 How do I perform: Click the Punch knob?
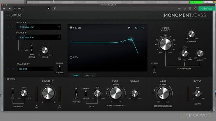click(116, 93)
